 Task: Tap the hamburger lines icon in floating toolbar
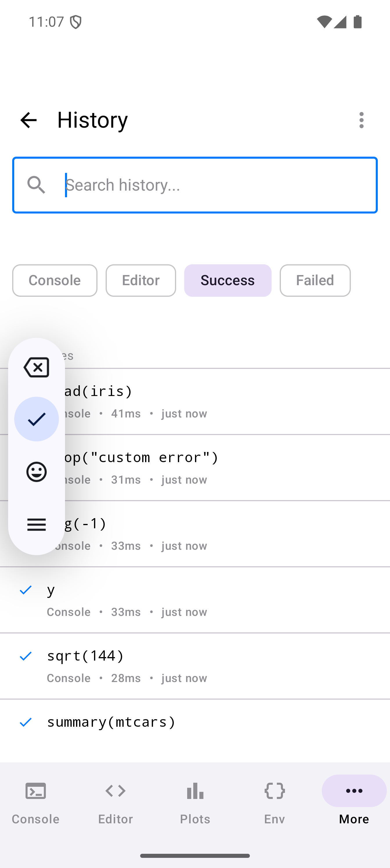pyautogui.click(x=36, y=524)
